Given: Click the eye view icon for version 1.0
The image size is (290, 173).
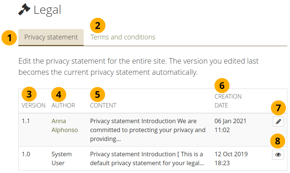Looking at the screenshot, I should pos(278,154).
